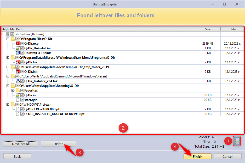Toggle the C:\Program Files\Q-Dir checkbox
The width and height of the screenshot is (245, 163).
click(x=17, y=39)
